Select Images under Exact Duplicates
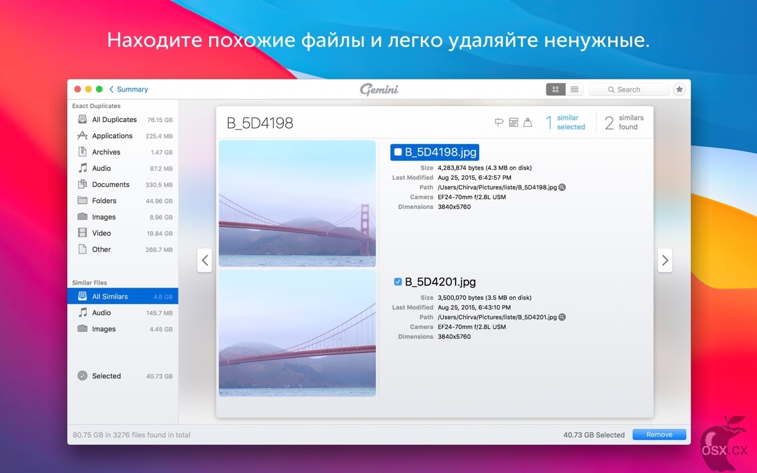Image resolution: width=757 pixels, height=473 pixels. (x=123, y=217)
